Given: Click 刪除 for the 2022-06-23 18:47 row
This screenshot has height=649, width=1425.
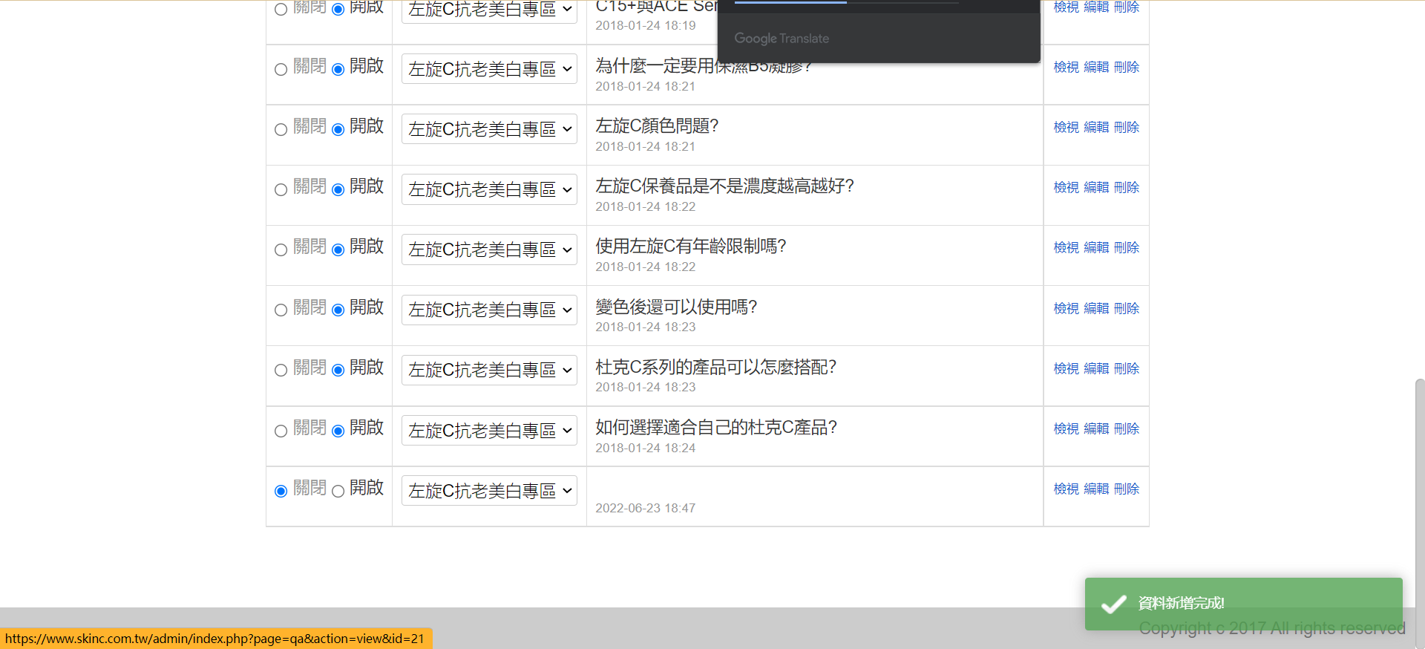Looking at the screenshot, I should [x=1127, y=489].
